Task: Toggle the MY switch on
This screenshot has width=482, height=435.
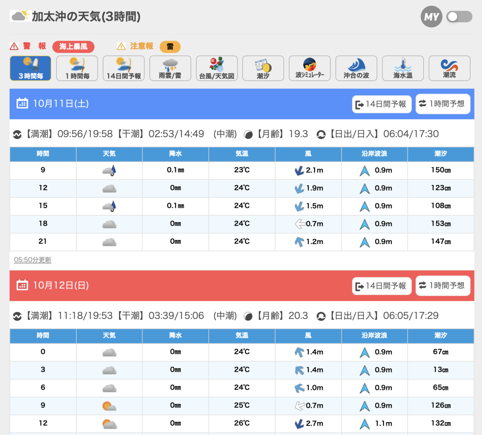Action: coord(459,17)
